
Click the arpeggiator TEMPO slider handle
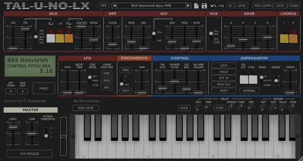290,93
